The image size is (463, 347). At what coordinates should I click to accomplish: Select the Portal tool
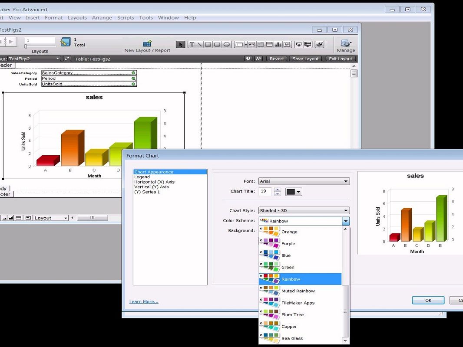pos(269,45)
